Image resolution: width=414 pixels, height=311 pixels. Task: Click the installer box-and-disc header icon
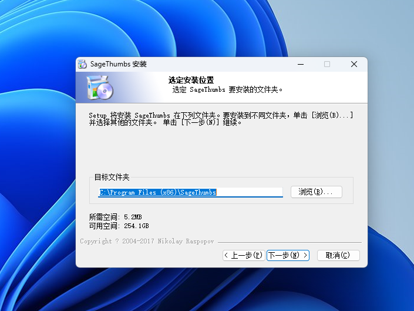point(100,87)
